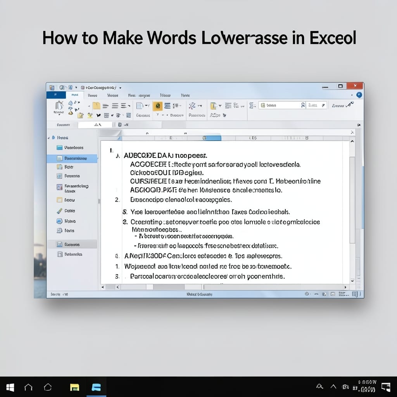Click the first icon in title bar
Viewport: 397px width, 397px height.
click(x=52, y=88)
